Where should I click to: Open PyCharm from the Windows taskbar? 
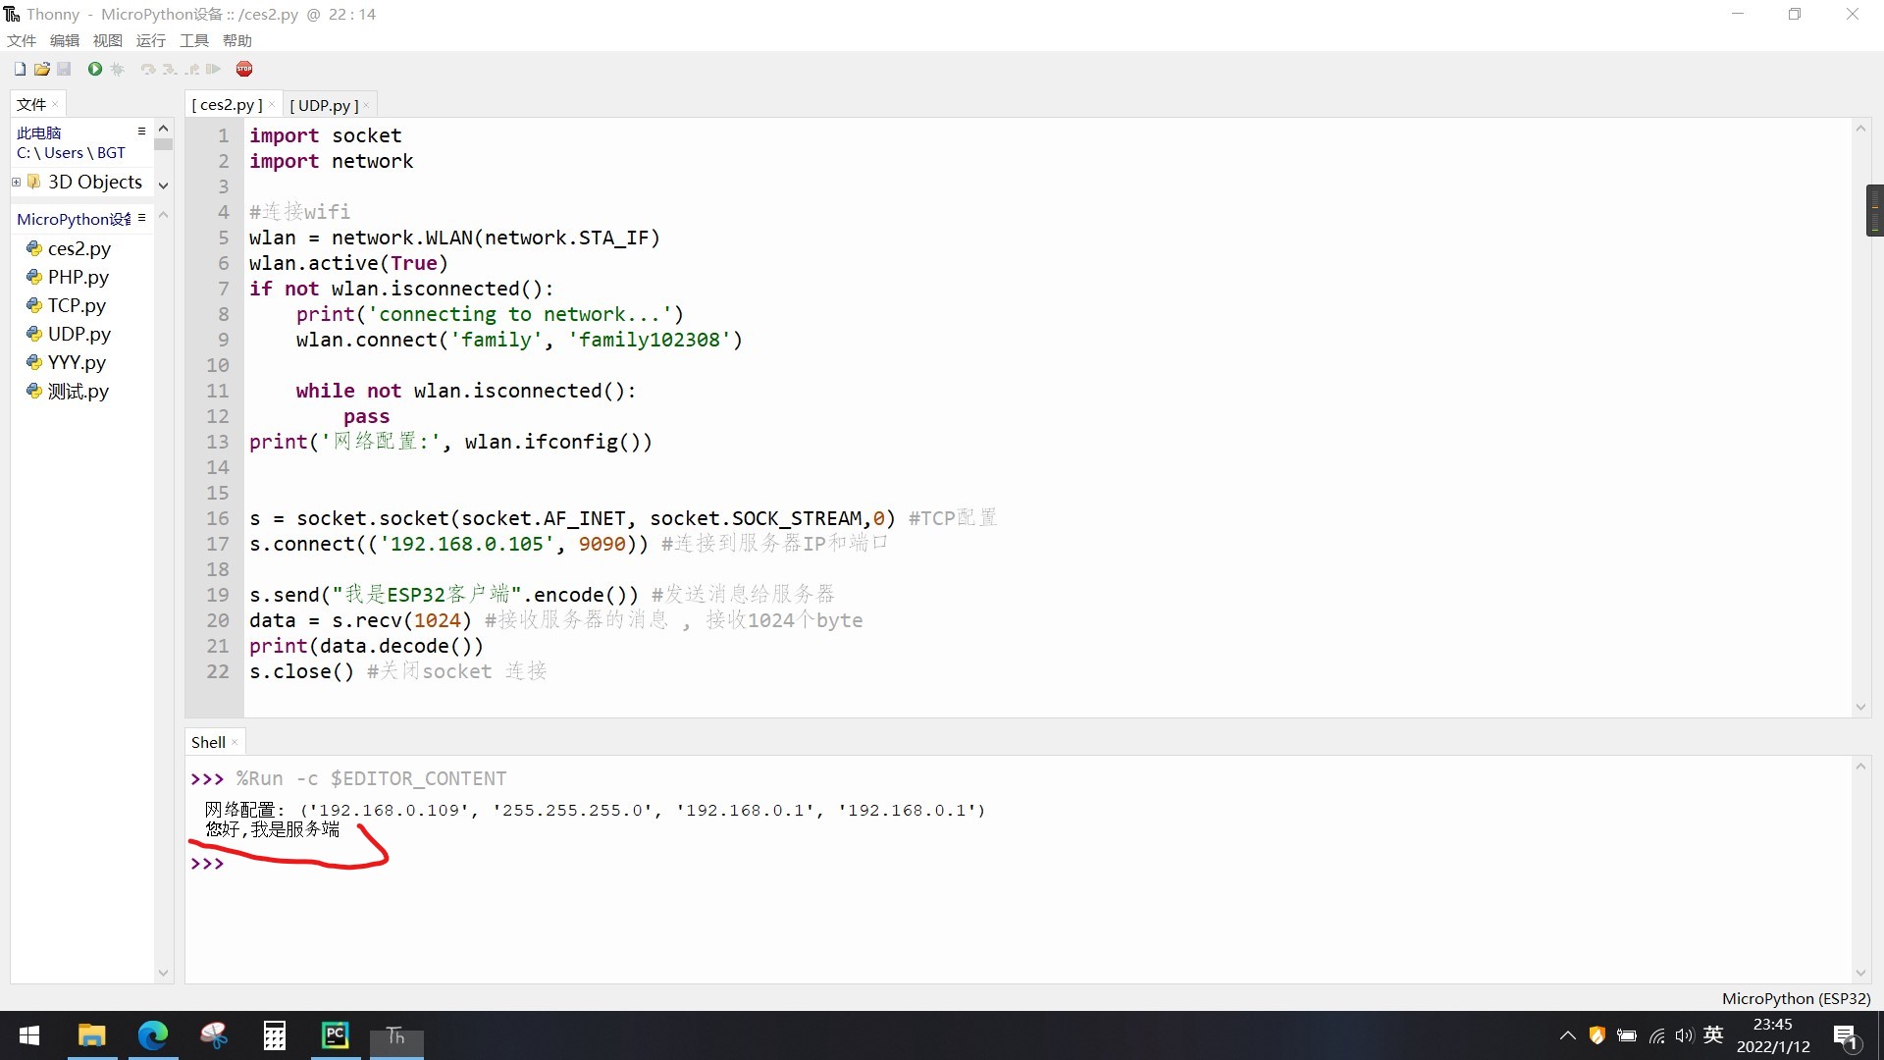point(335,1035)
